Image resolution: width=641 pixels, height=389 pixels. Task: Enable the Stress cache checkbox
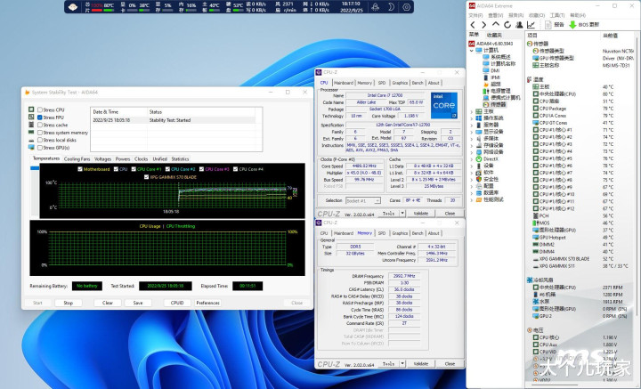[40, 125]
